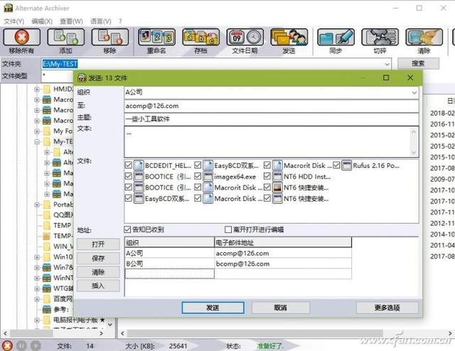Click the play icon in status bar

coord(35,345)
